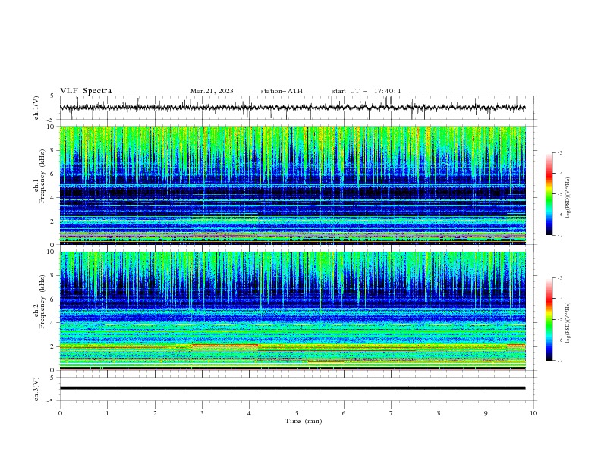
Task: Click the ch.1(V) waveform axis label
Action: point(36,108)
